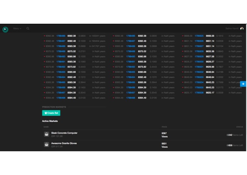Click the user avatar picture
Screen dimensions: 247x175
[x=242, y=28]
